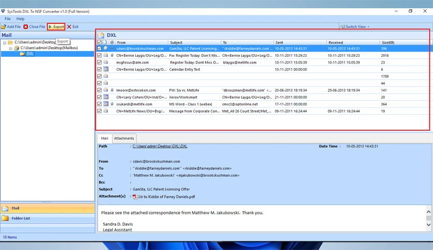Open the File menu
Screen dimensions: 433x250
(x=7, y=19)
